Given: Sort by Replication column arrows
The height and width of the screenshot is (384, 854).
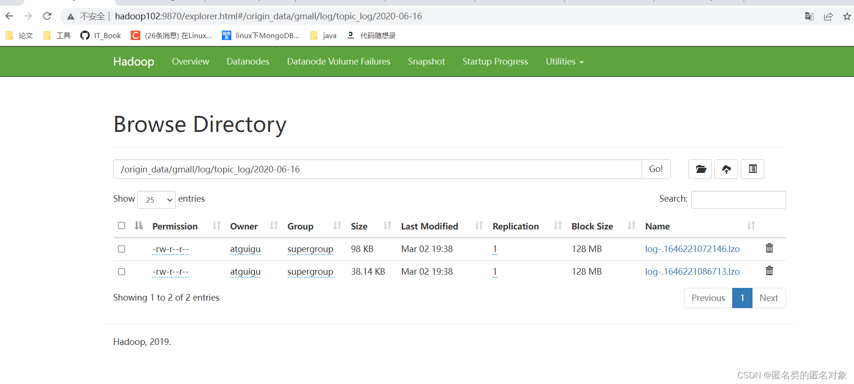Looking at the screenshot, I should pyautogui.click(x=558, y=226).
